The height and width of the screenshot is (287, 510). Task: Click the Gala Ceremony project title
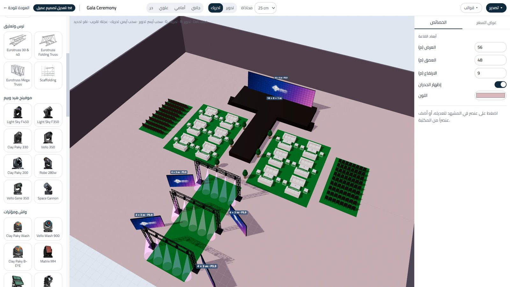point(101,8)
